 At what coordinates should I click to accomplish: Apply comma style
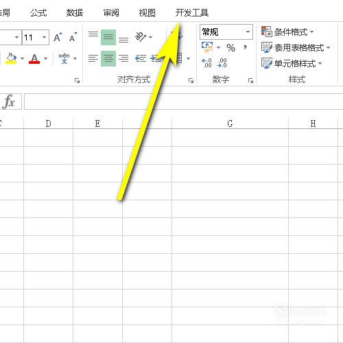245,47
